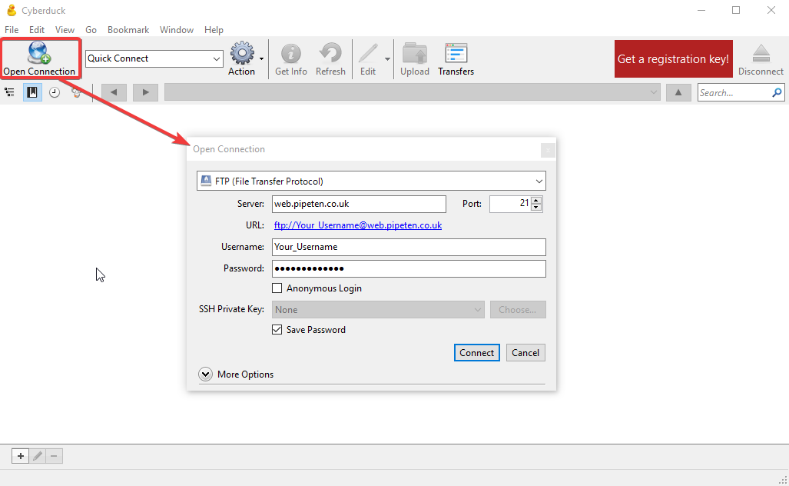This screenshot has height=486, width=789.
Task: Click the Cyberduck app logo icon
Action: point(11,10)
